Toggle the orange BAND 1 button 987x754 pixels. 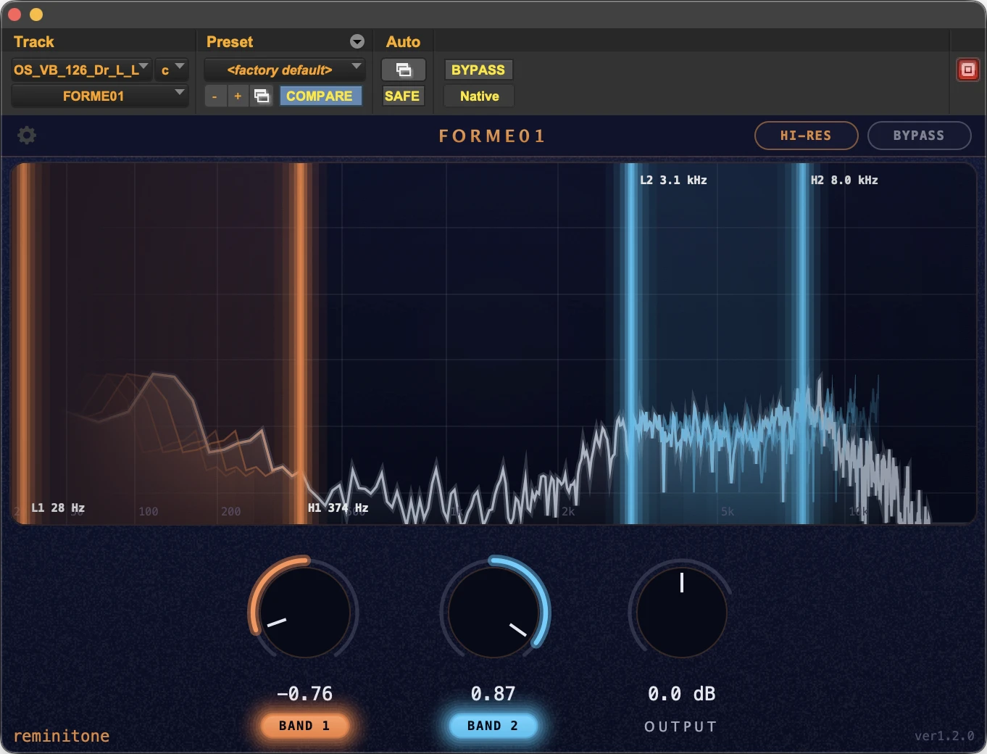coord(304,726)
